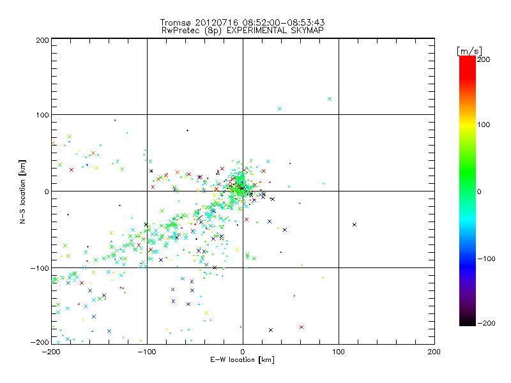Click the black X marker right of the 100 km gridline
This screenshot has height=383, width=511.
pos(355,225)
